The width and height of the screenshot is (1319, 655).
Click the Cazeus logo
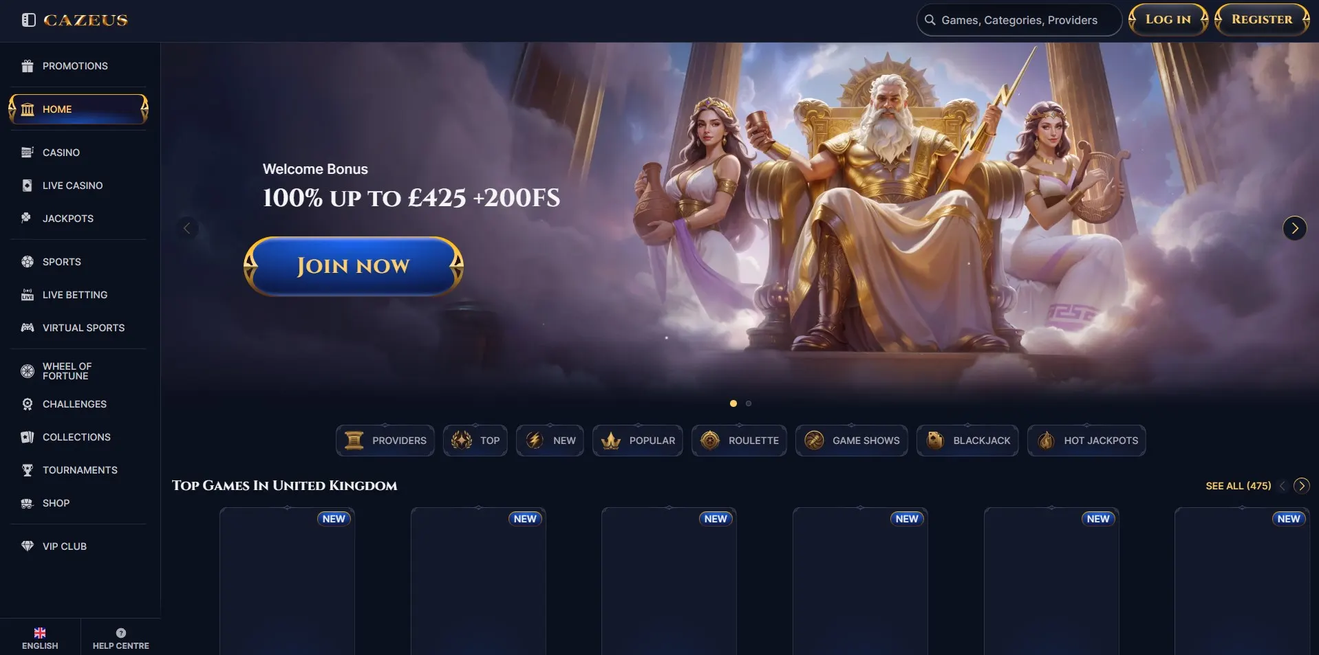tap(86, 20)
